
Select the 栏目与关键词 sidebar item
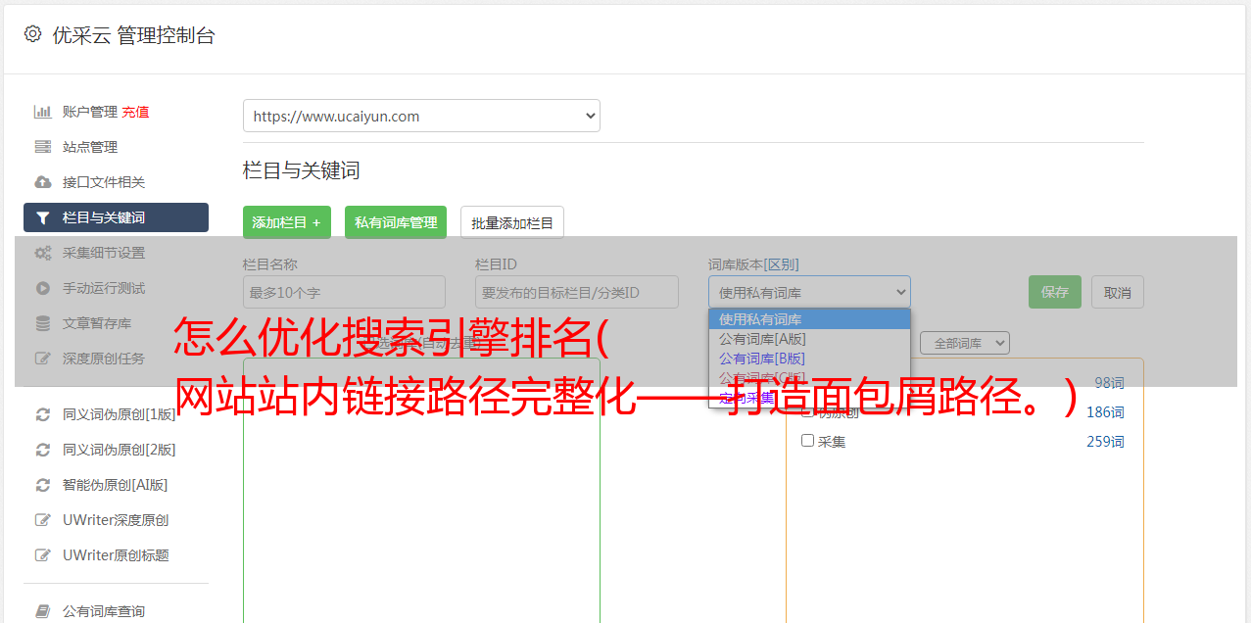click(x=116, y=217)
